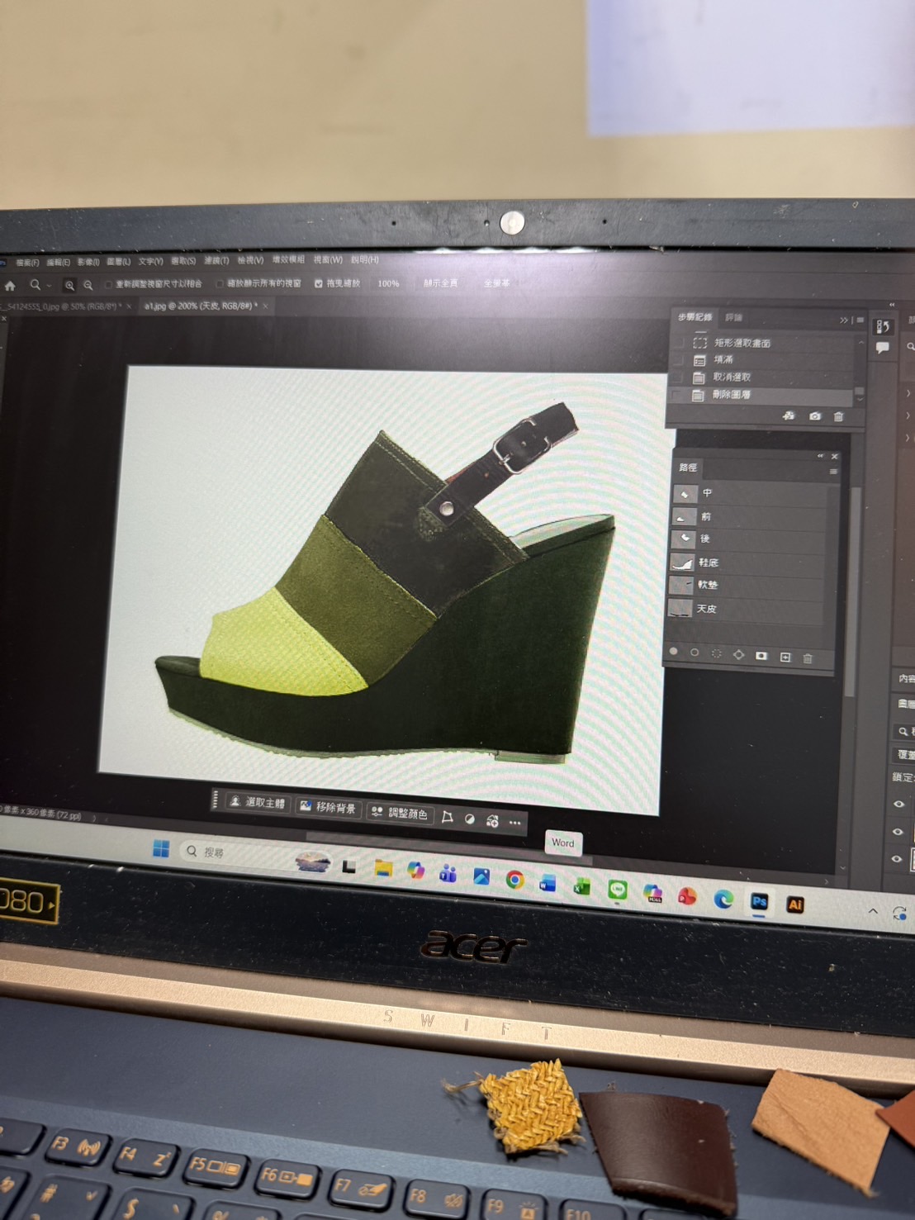Click the camera icon to create new snapshot
This screenshot has height=1220, width=915.
pyautogui.click(x=815, y=416)
